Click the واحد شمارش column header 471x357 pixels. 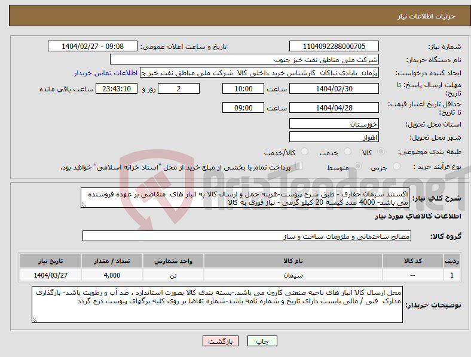[x=173, y=261]
